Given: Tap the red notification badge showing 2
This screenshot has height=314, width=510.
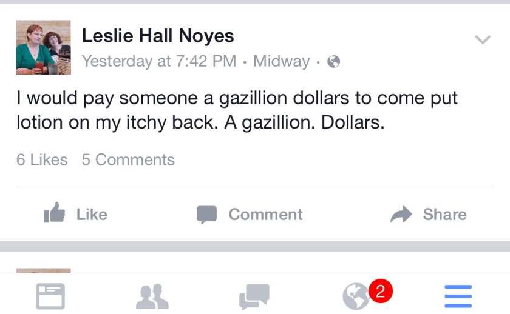Looking at the screenshot, I should point(380,291).
